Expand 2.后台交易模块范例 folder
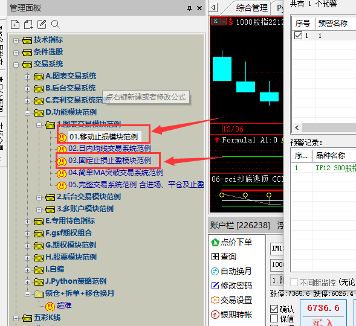Screen dimensions: 356x326 pyautogui.click(x=39, y=197)
